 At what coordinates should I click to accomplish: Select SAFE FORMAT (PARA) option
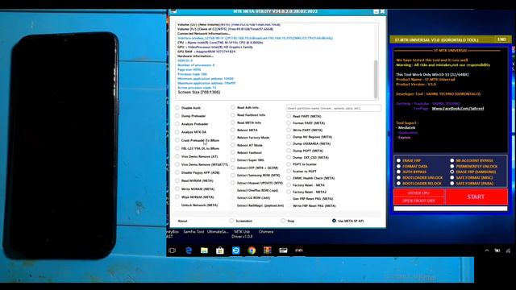(x=472, y=184)
